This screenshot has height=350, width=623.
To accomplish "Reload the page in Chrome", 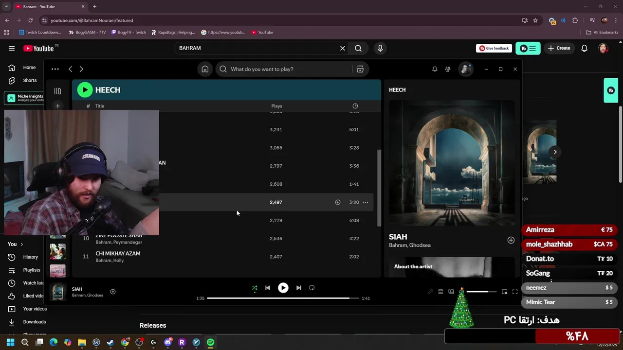I will pos(30,20).
